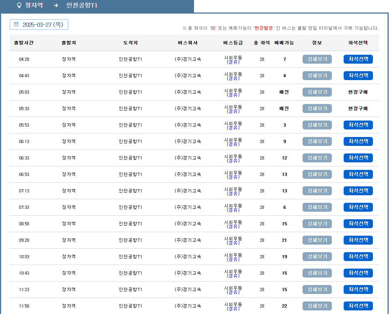View details of the 10:03 departure
This screenshot has width=389, height=314.
[x=317, y=256]
